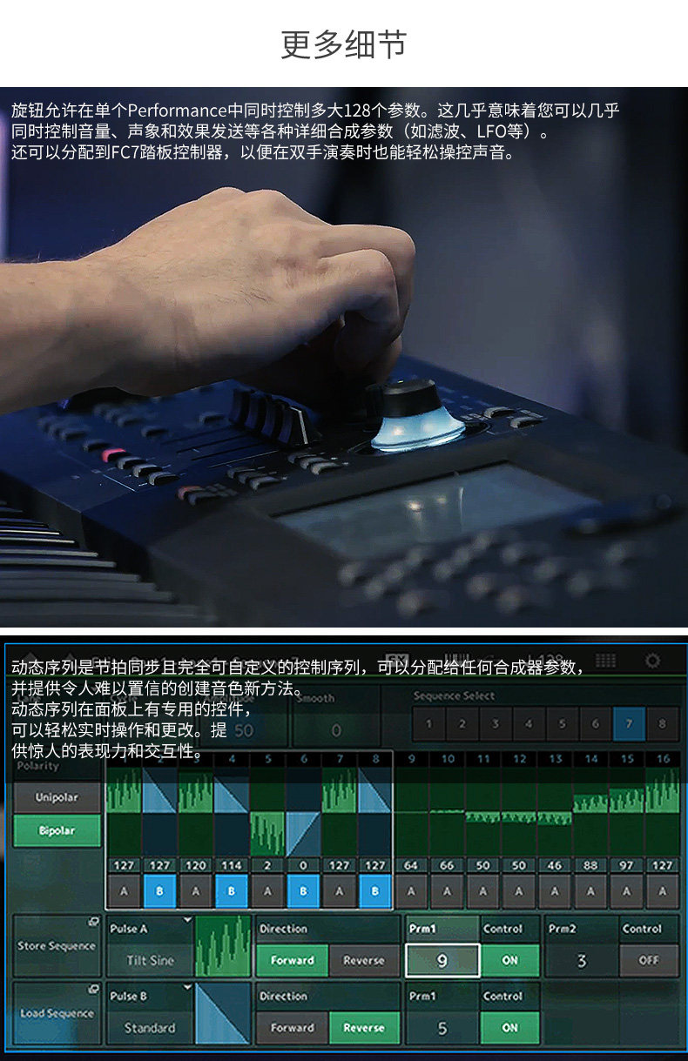Click step 9 value 64

(x=411, y=865)
